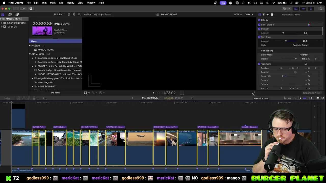
Task: Open Info inspector icon
Action: [272, 14]
